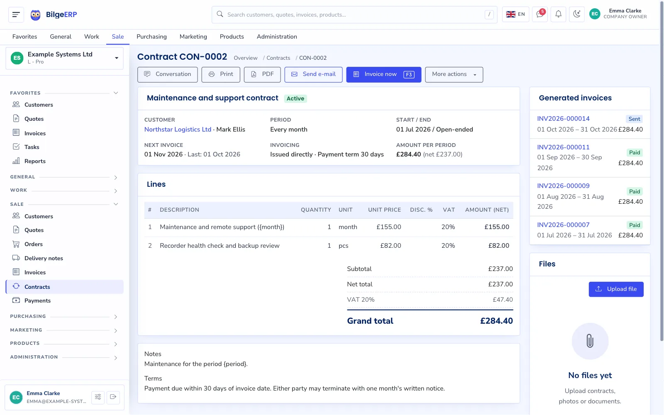Screen dimensions: 664x415
Task: Upload a file to the contract
Action: [616, 289]
